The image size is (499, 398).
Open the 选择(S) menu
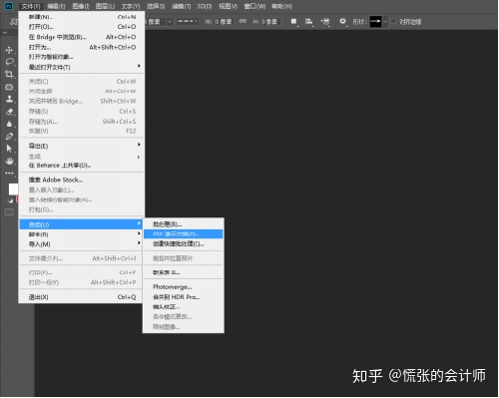(x=156, y=6)
